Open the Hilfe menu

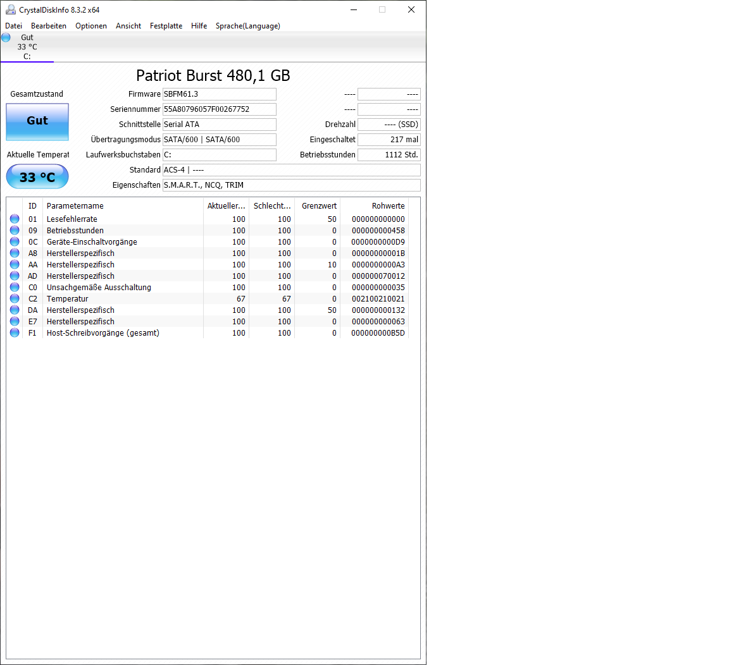pos(199,26)
